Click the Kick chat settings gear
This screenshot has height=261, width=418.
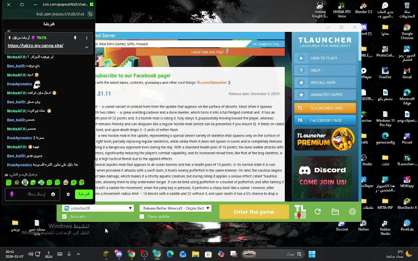click(x=68, y=194)
